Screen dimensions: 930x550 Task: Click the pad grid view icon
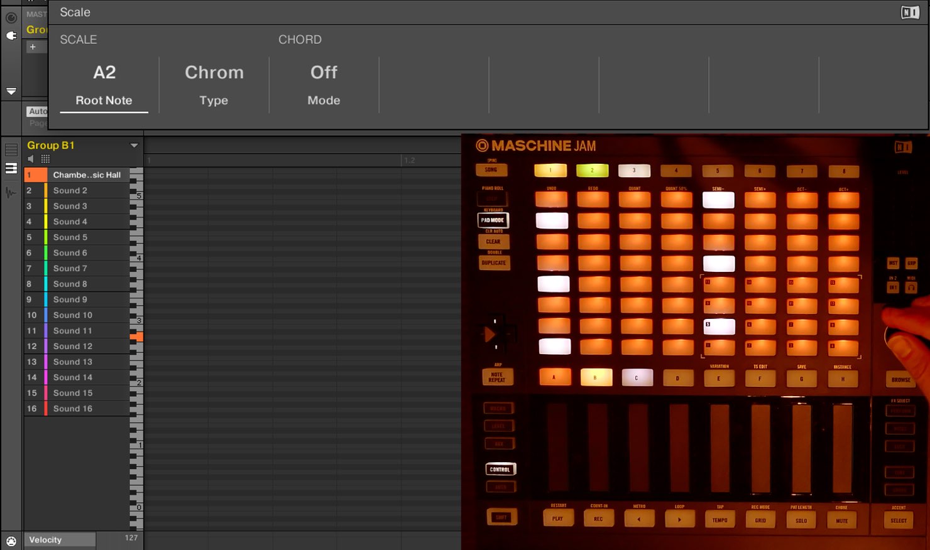[x=45, y=159]
